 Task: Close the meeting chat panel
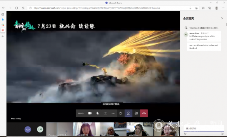click(222, 18)
